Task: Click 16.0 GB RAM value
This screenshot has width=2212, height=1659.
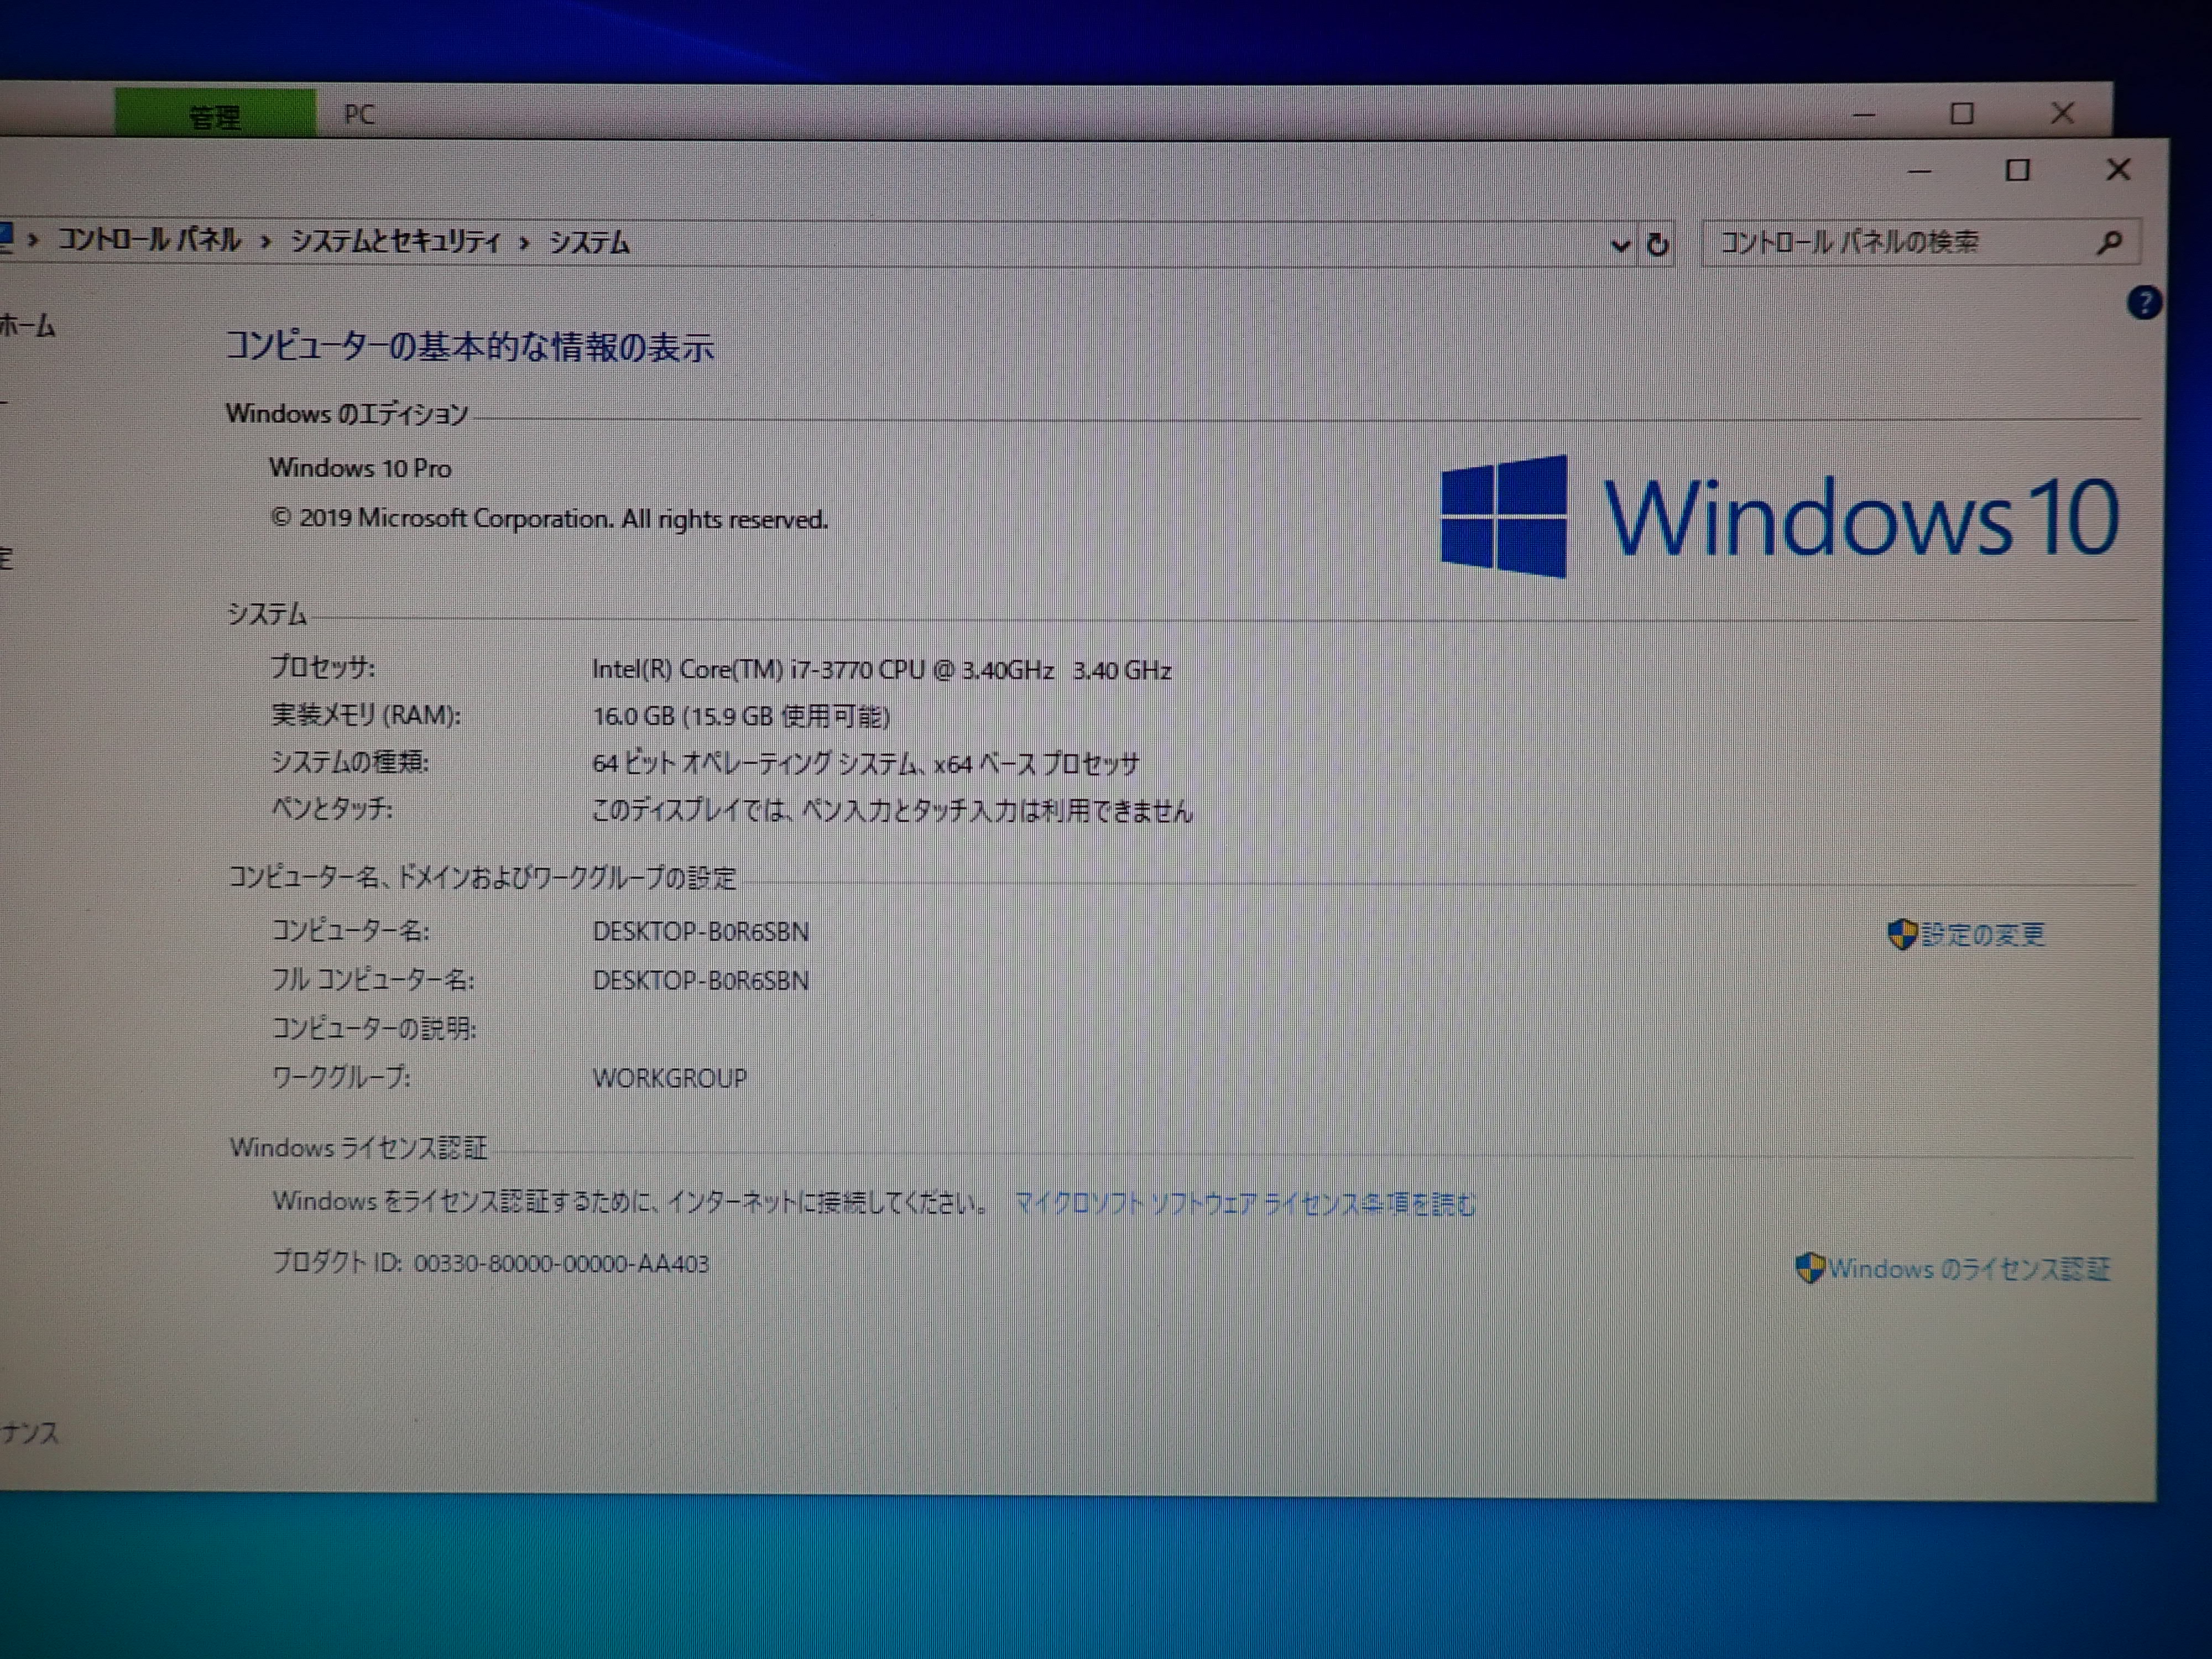Action: [x=740, y=716]
